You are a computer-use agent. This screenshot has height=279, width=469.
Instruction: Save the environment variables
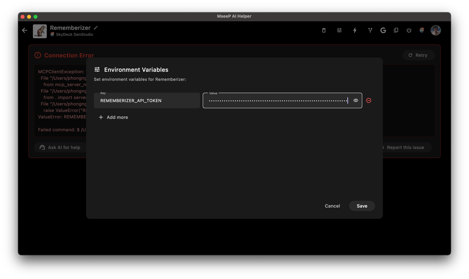click(x=362, y=206)
